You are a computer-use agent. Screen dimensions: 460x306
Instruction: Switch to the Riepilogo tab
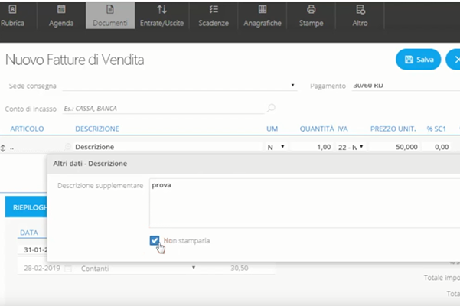[23, 207]
